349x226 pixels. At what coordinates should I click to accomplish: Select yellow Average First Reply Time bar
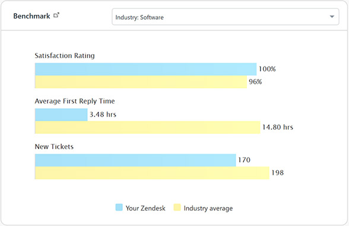(148, 127)
